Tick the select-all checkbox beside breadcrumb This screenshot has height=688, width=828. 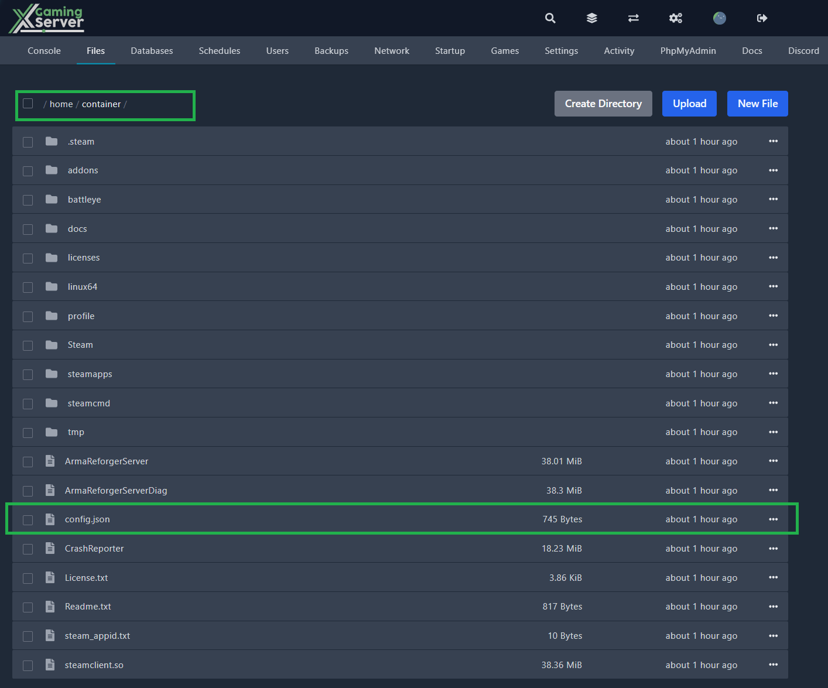tap(28, 104)
